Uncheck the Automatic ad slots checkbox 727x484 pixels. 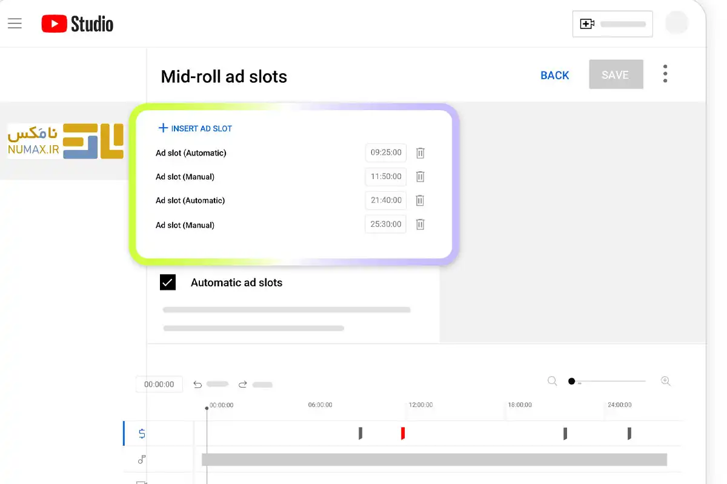pyautogui.click(x=168, y=283)
